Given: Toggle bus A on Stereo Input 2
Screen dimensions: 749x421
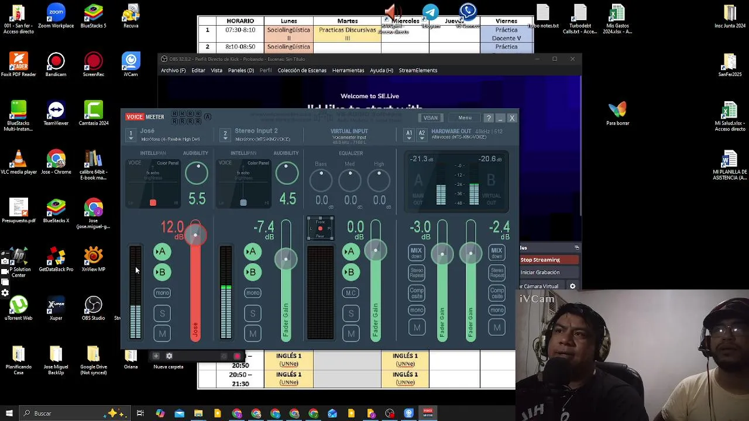Looking at the screenshot, I should pyautogui.click(x=252, y=251).
